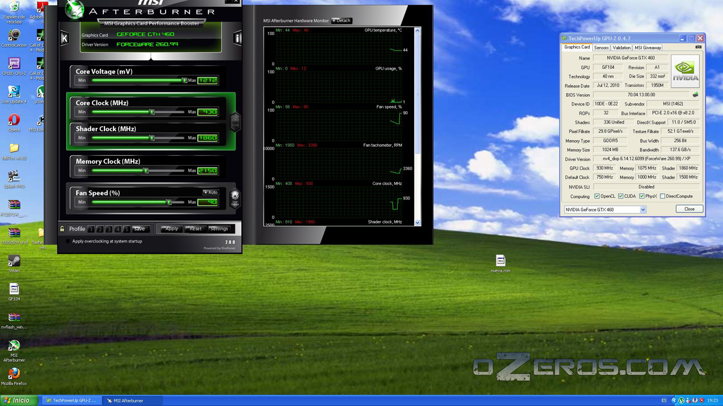Screen dimensions: 723x406
Task: Click the Memory Clock value field 2150
Action: coord(207,170)
